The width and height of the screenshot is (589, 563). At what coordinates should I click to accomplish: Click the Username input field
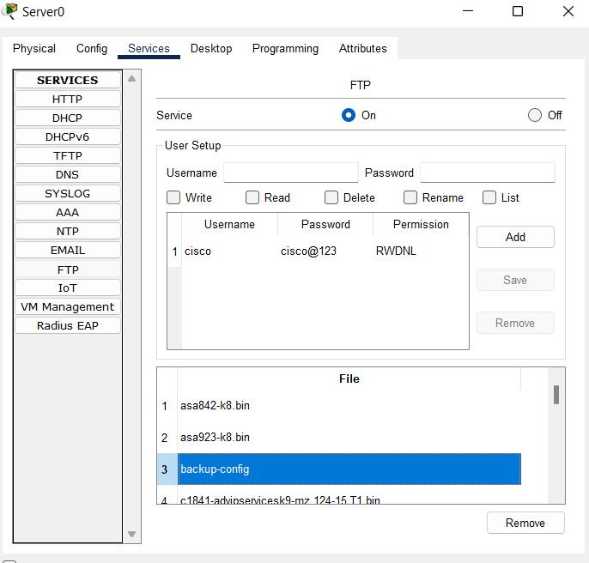(291, 173)
